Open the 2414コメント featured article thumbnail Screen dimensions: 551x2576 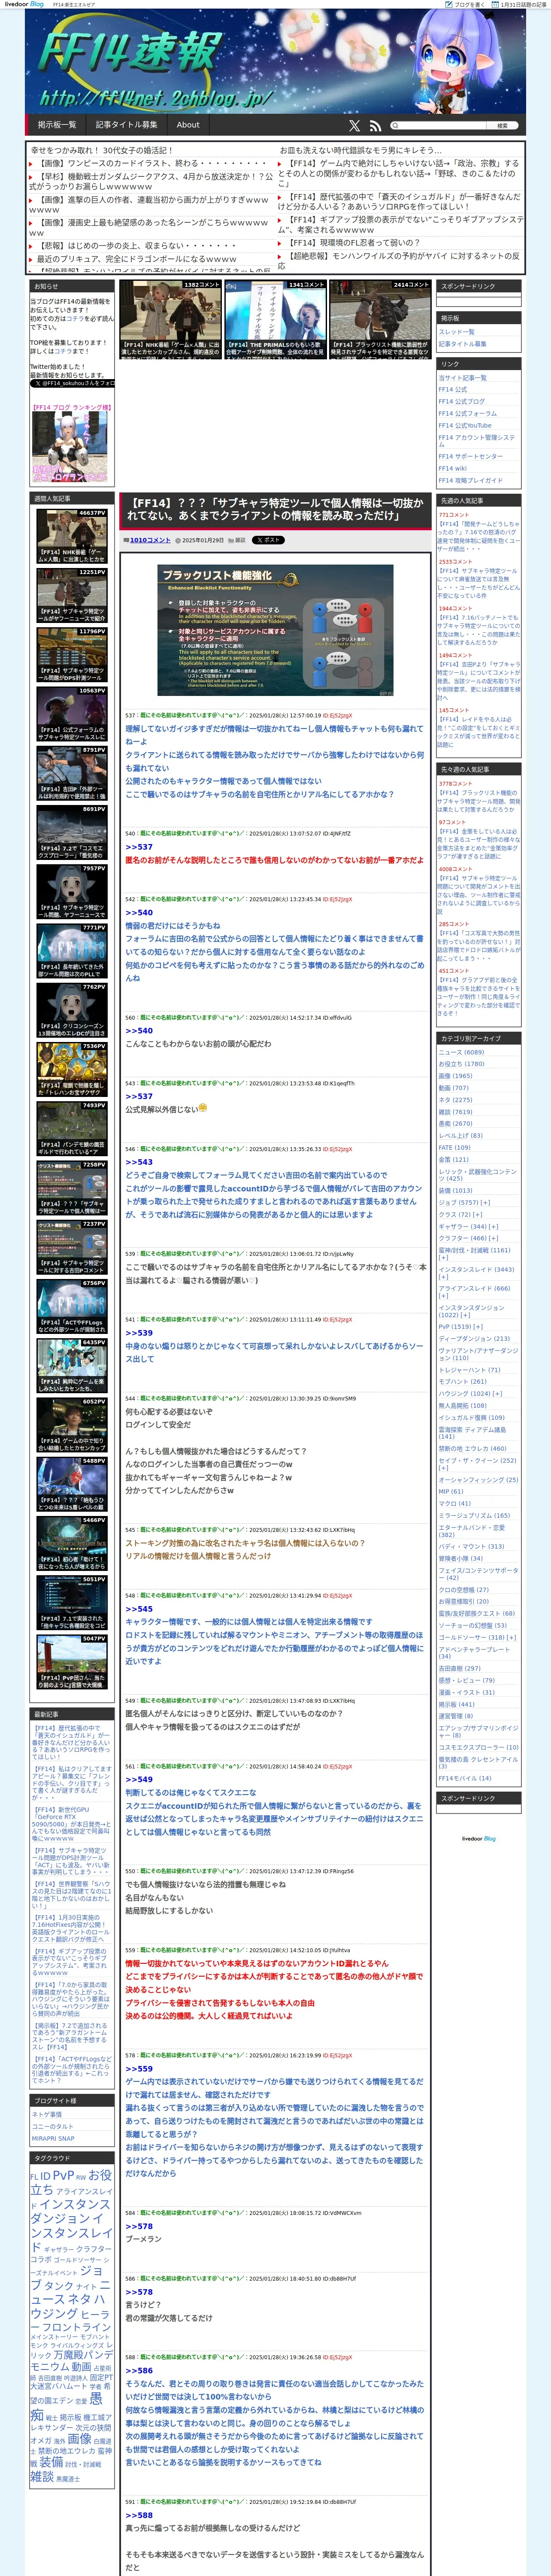380,319
